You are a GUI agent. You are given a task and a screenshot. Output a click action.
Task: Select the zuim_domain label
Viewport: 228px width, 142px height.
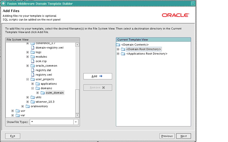(x=55, y=93)
